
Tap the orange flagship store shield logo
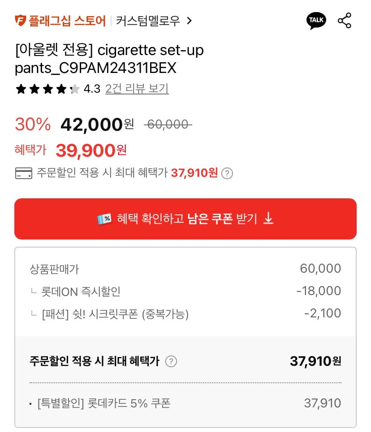tap(21, 21)
